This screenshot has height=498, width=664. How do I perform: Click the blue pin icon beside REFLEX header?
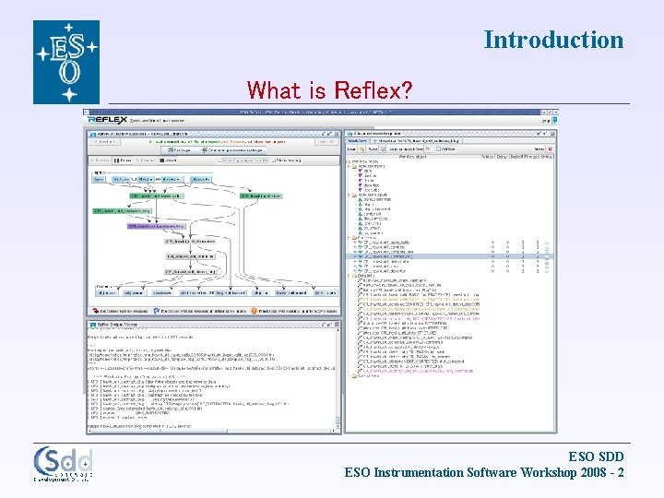click(x=554, y=120)
